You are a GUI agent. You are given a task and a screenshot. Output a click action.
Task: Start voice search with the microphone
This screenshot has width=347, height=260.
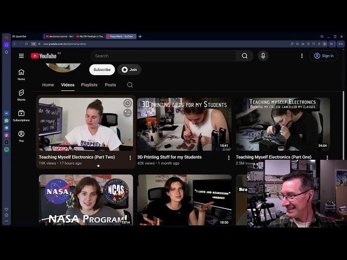(x=263, y=56)
